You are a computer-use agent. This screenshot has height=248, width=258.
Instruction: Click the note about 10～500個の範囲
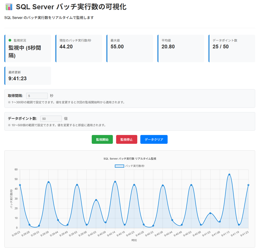57,125
